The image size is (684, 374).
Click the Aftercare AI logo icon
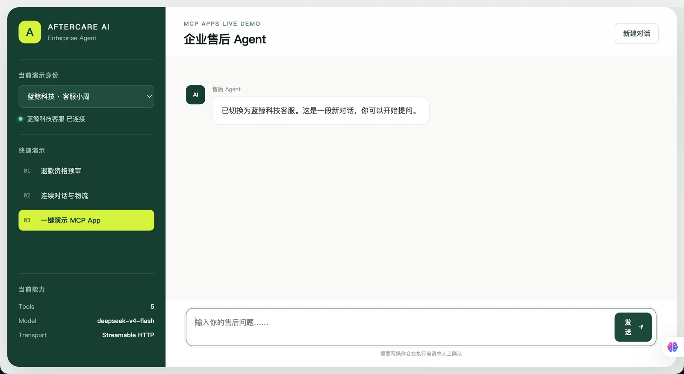30,32
